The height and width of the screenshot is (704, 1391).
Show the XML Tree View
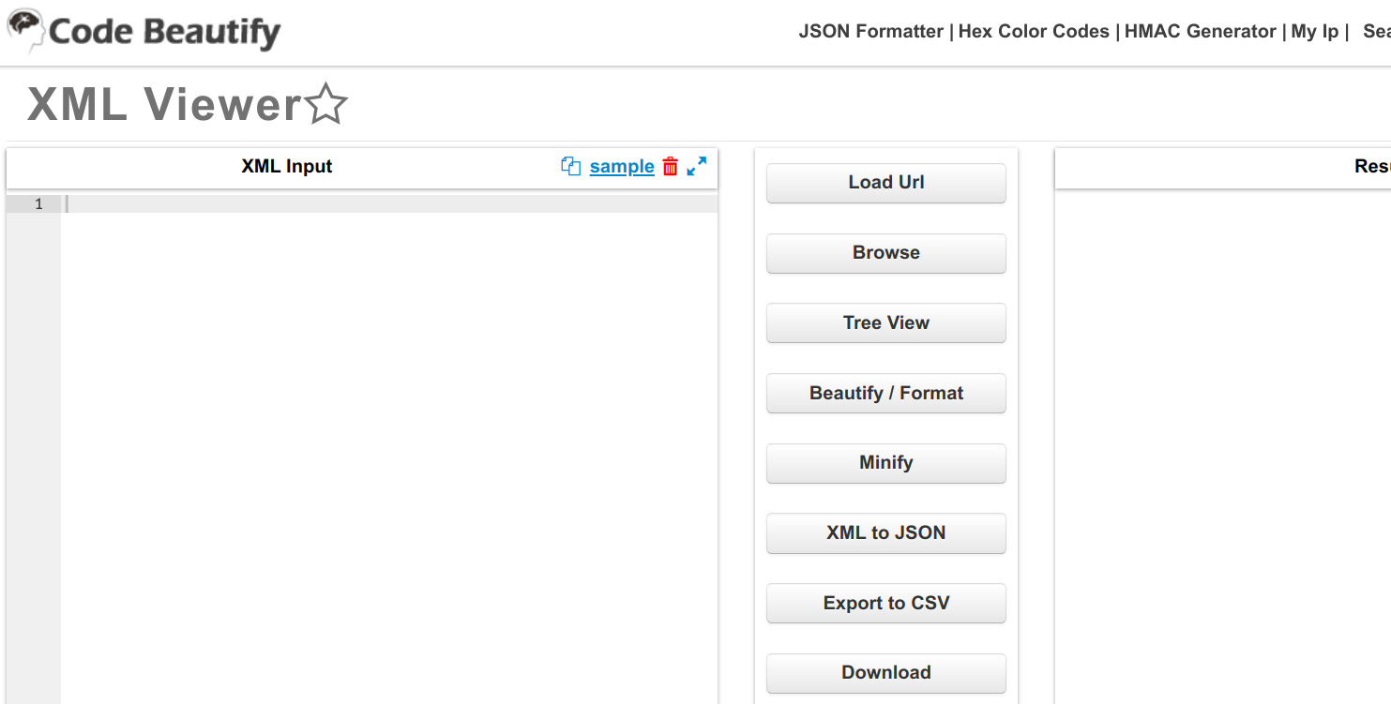pos(885,322)
